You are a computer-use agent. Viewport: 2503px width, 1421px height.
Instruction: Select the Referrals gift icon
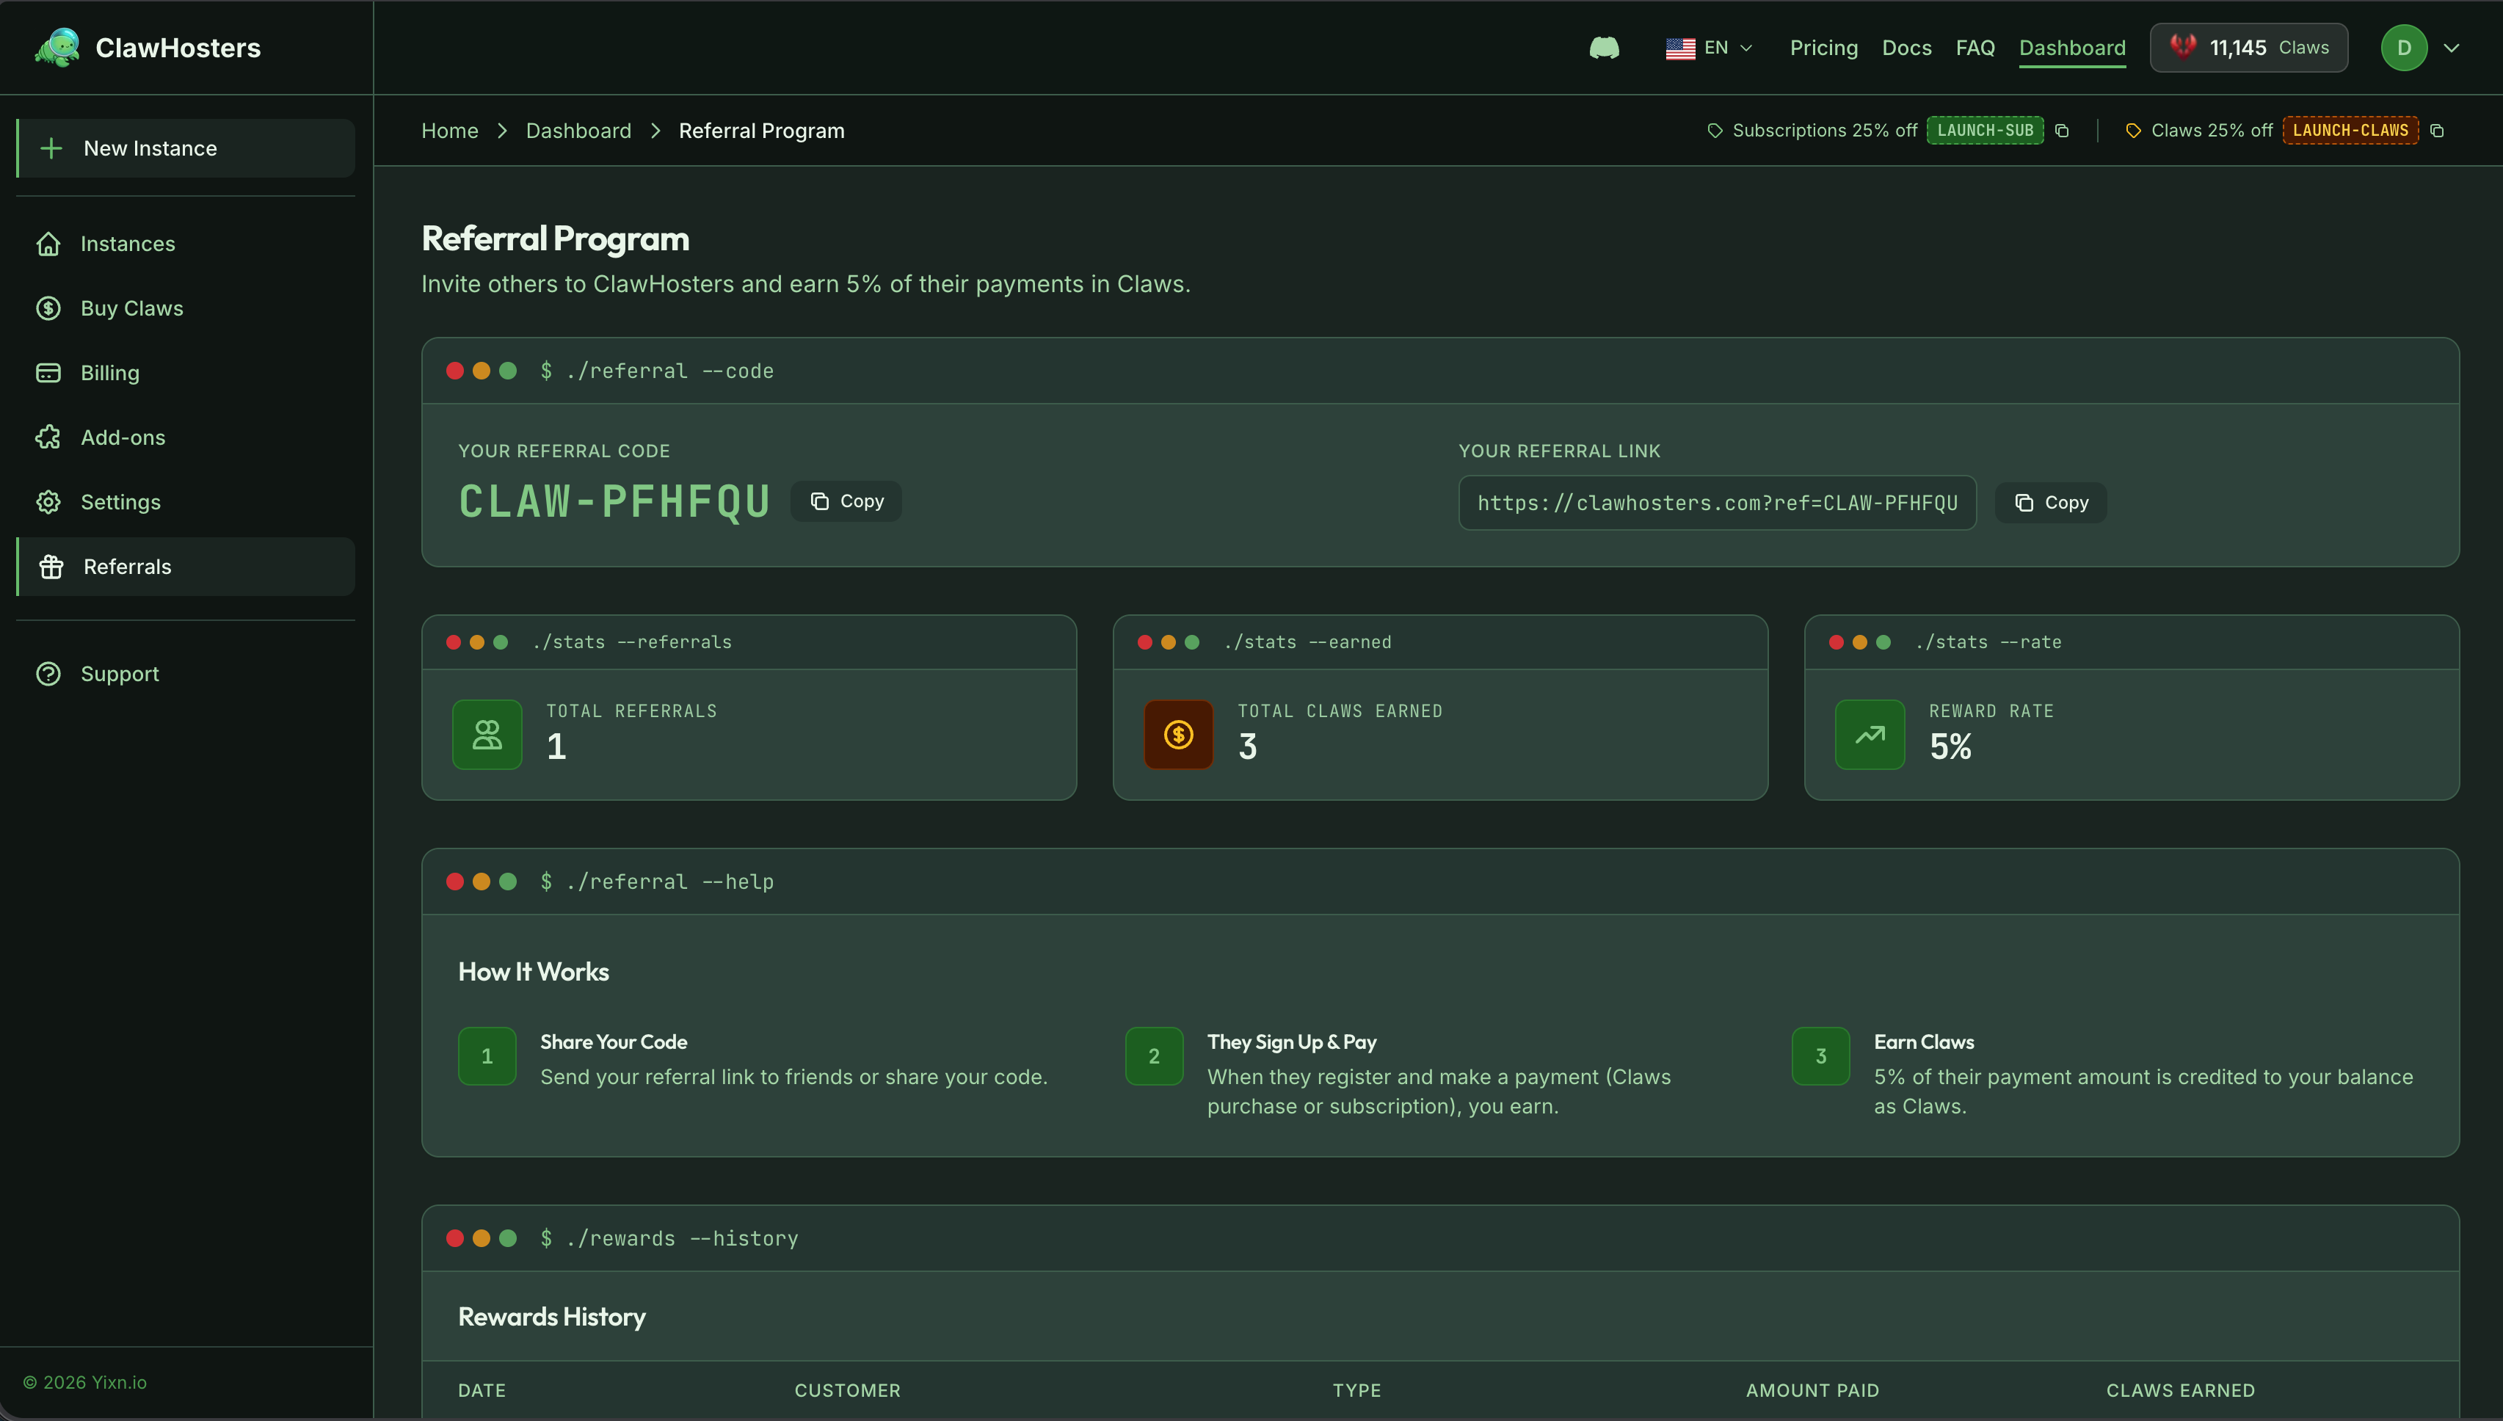tap(50, 566)
